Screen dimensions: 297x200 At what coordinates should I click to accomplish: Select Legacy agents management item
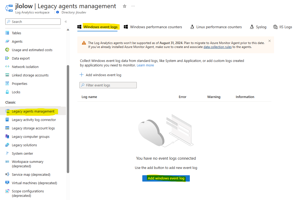click(33, 111)
